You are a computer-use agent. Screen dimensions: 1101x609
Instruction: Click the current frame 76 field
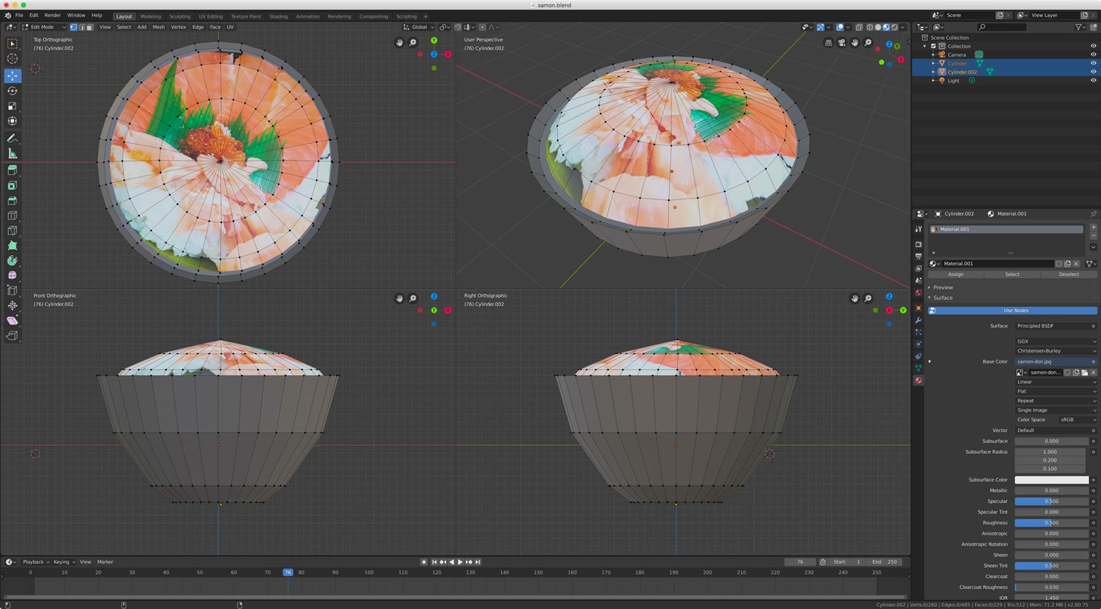point(800,562)
